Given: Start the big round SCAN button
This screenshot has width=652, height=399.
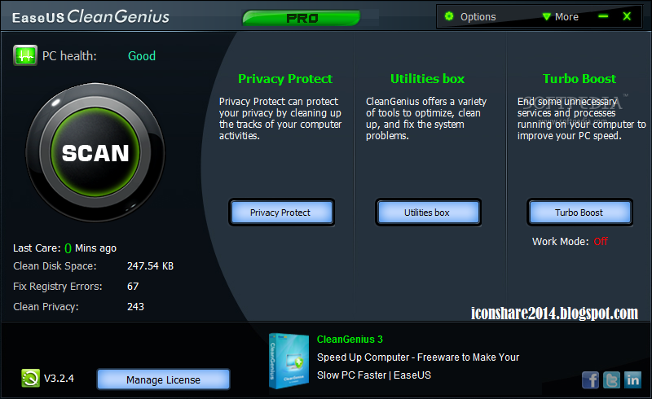Looking at the screenshot, I should [x=95, y=152].
